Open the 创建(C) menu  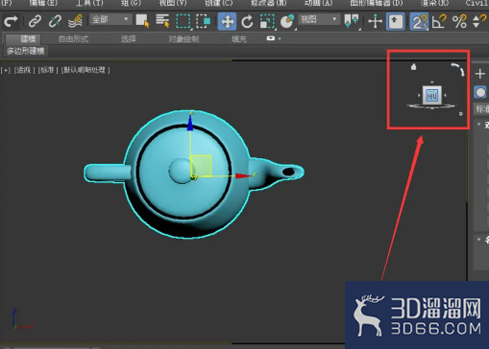(219, 3)
